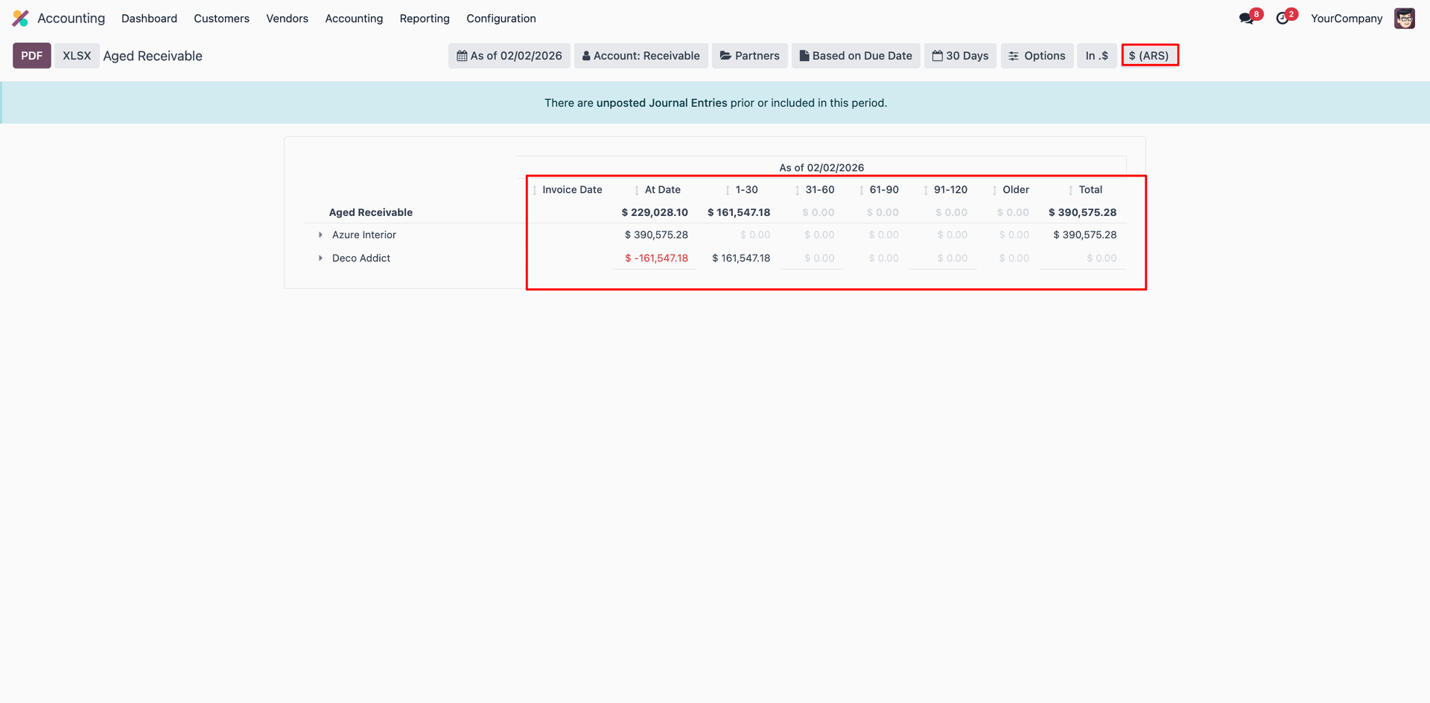Screen dimensions: 1430x703
Task: Download the report with the XLSX button
Action: (77, 56)
